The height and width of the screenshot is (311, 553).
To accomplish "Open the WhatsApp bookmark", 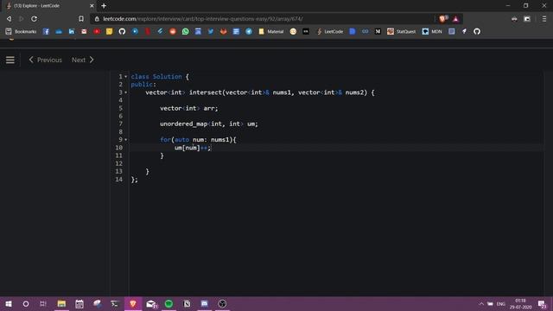I will coord(186,31).
